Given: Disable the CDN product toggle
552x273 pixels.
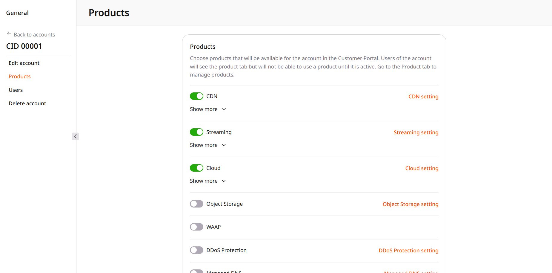Looking at the screenshot, I should (x=196, y=96).
